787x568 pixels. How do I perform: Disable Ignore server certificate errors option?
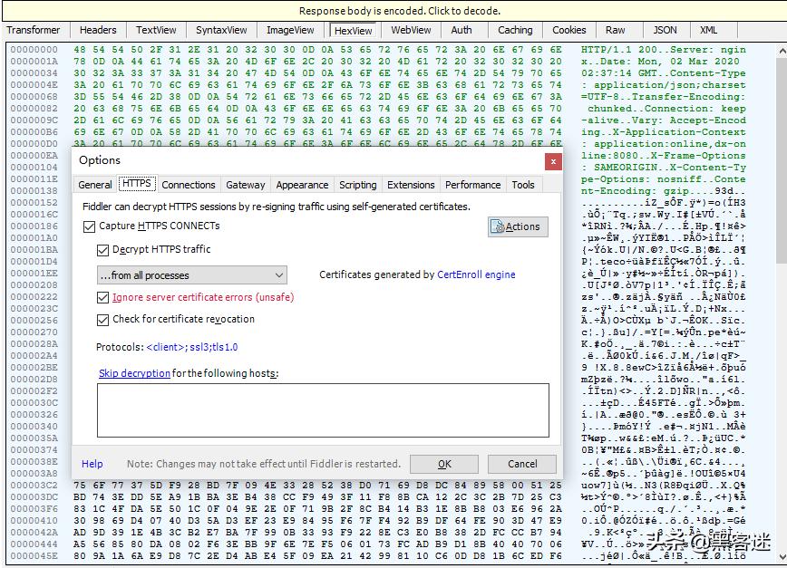tap(103, 297)
